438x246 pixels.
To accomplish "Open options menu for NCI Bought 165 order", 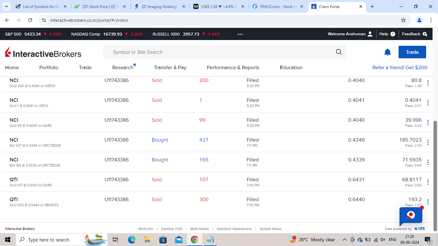I will [428, 162].
